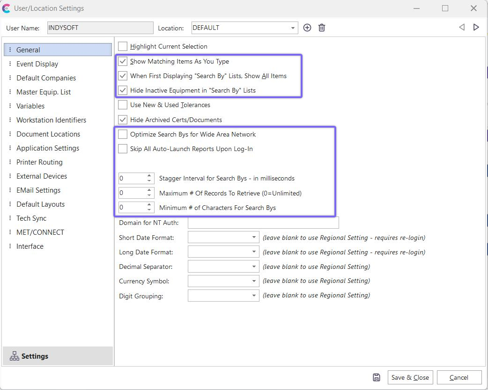The image size is (488, 390).
Task: Click the delete location trash icon
Action: click(x=322, y=28)
